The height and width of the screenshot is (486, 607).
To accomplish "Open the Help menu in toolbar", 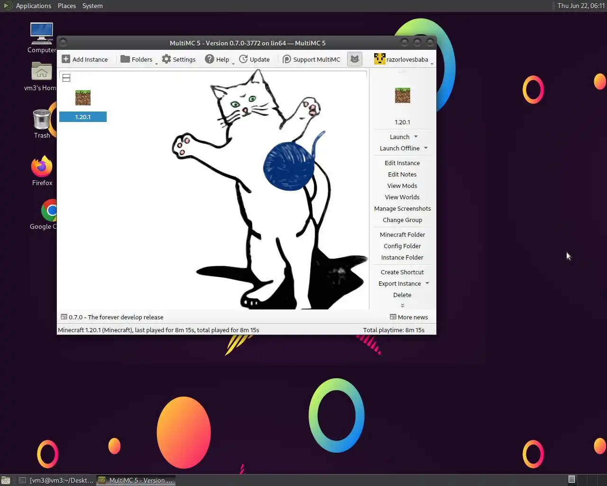I will [x=217, y=59].
